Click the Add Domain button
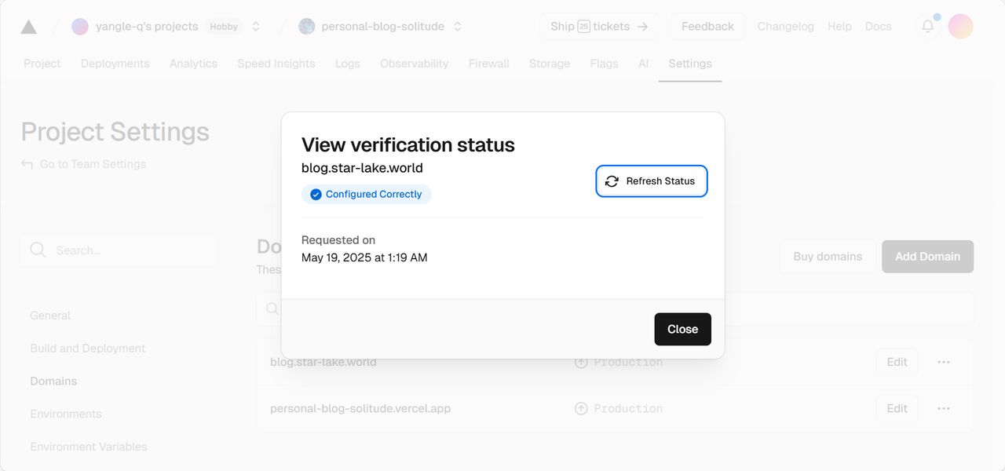Viewport: 1005px width, 471px height. (x=927, y=257)
